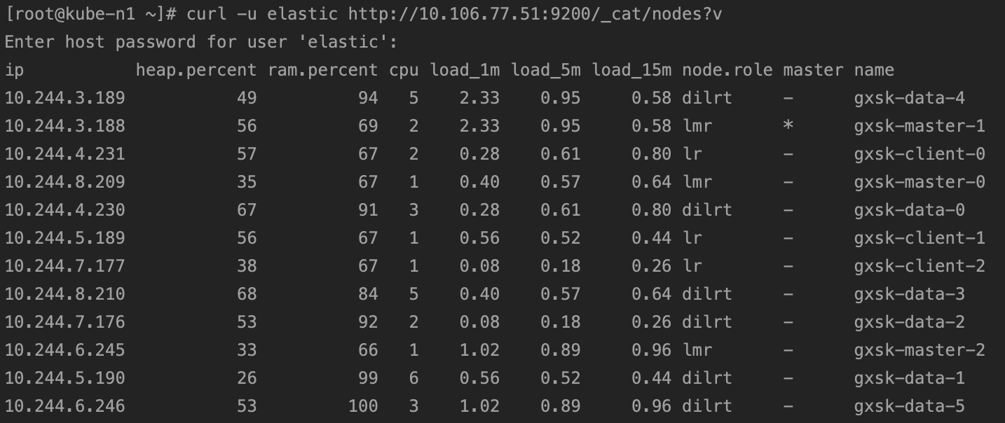1005x423 pixels.
Task: Click the ram.percent column header
Action: pos(323,70)
